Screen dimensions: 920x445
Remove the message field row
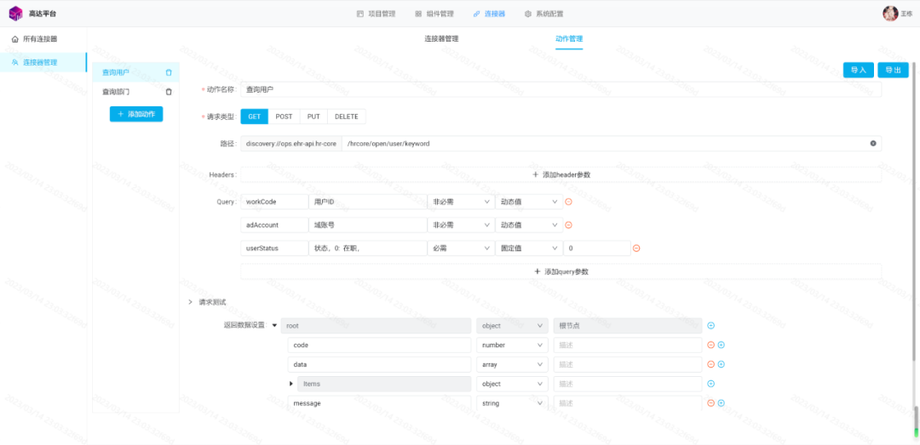coord(711,403)
